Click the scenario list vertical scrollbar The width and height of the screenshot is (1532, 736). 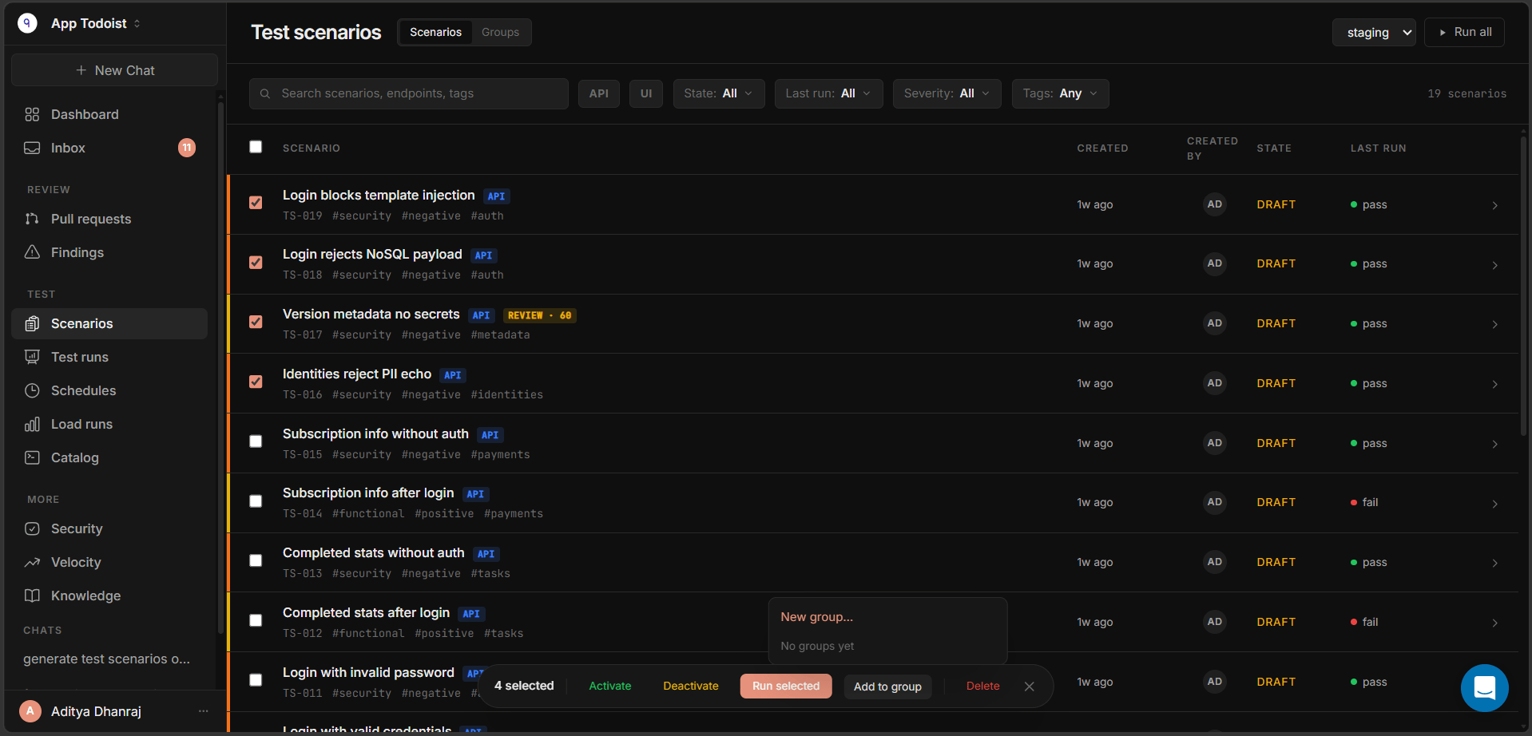tap(1523, 287)
